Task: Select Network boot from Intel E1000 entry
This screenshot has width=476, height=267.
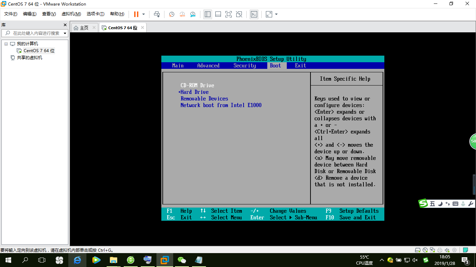Action: pos(221,105)
